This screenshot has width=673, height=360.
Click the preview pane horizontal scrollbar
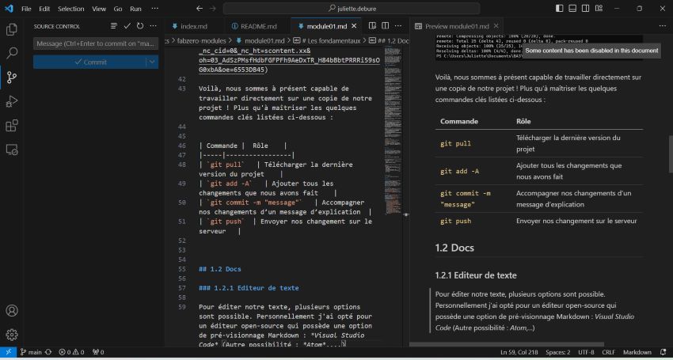click(507, 344)
